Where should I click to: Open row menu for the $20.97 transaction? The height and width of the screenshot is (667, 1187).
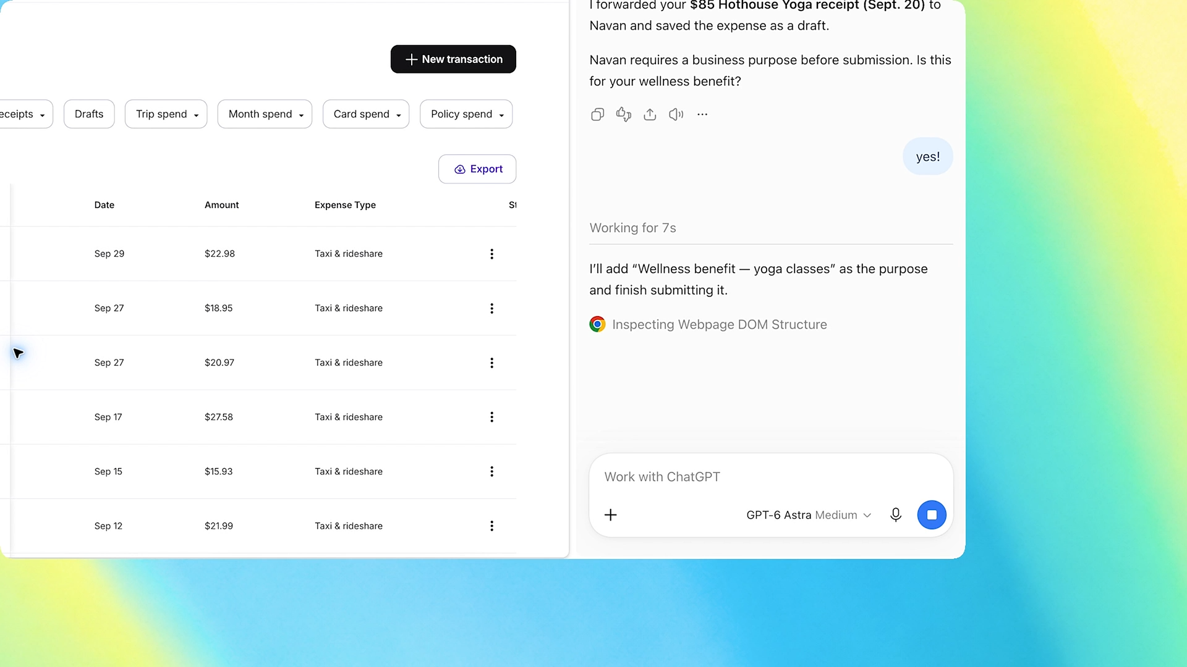click(x=492, y=363)
